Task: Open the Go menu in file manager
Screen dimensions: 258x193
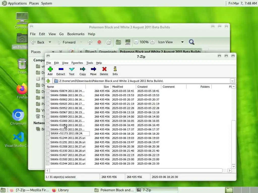Action: click(x=61, y=34)
